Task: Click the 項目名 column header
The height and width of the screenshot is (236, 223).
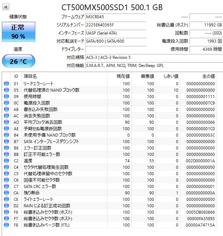Action: click(x=64, y=76)
